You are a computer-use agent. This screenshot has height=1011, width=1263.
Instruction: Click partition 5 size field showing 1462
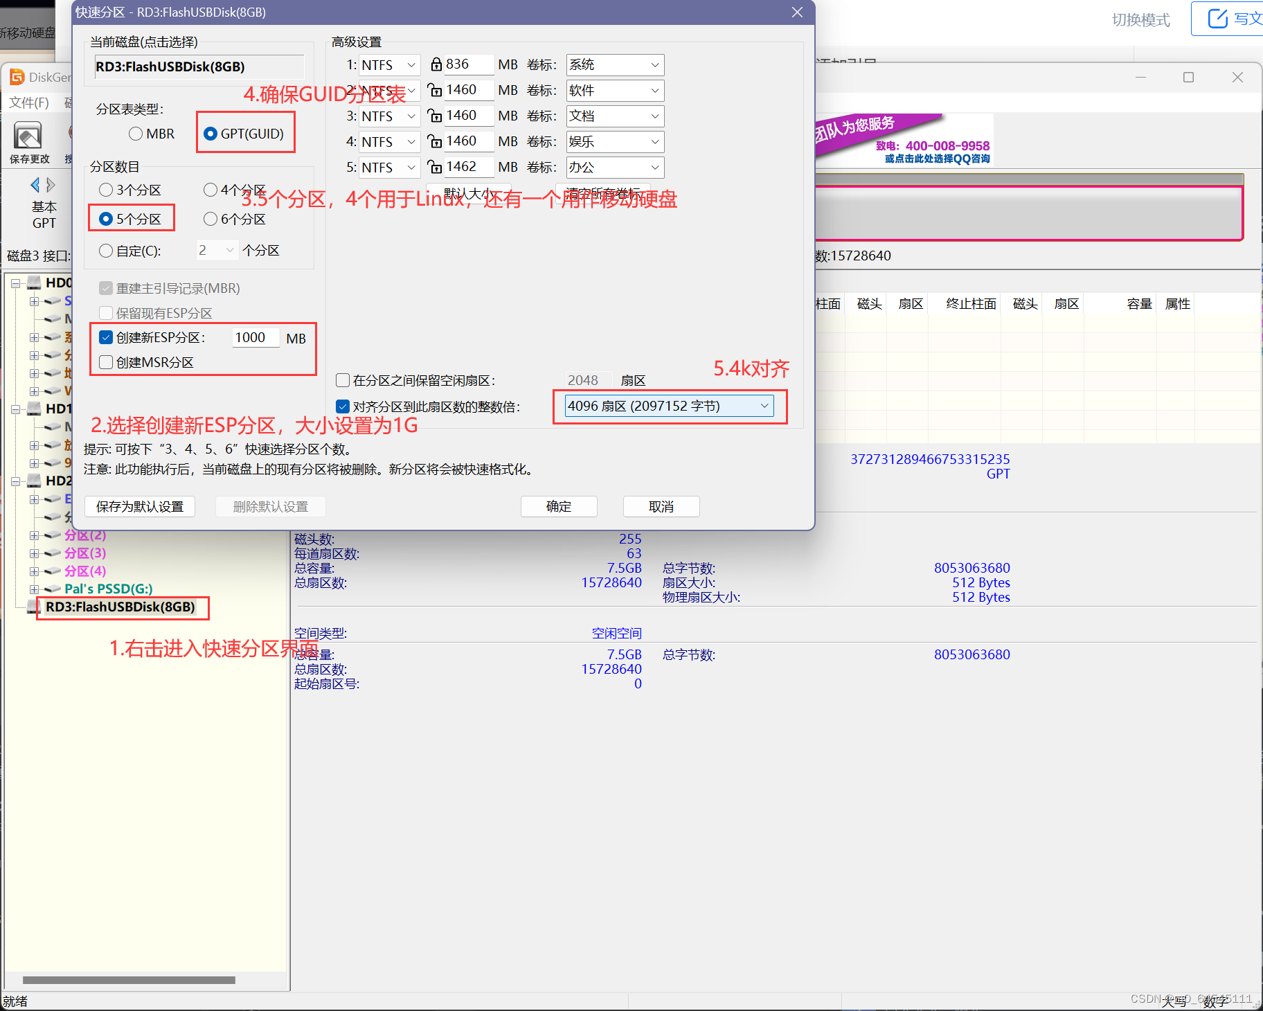[469, 167]
